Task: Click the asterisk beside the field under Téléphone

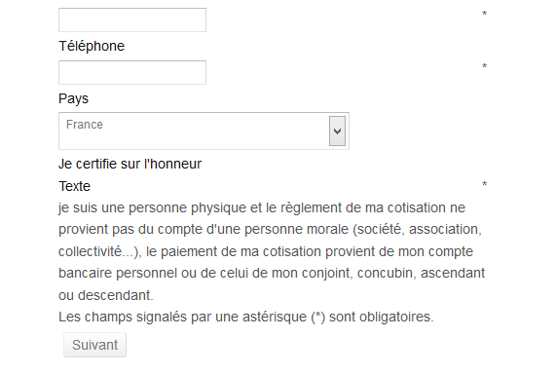Action: coord(484,66)
